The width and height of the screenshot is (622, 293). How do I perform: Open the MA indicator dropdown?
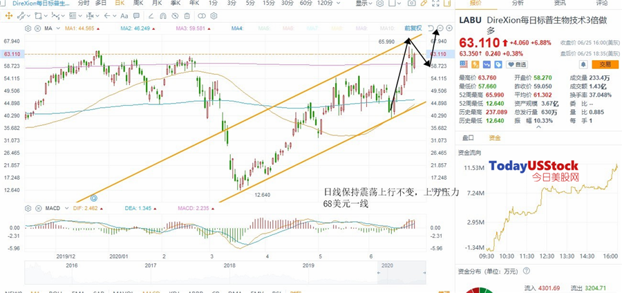(x=58, y=28)
